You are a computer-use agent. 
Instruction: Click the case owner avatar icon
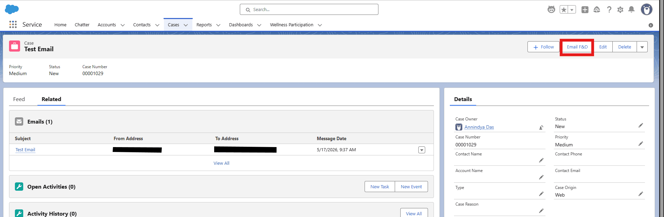pos(459,127)
